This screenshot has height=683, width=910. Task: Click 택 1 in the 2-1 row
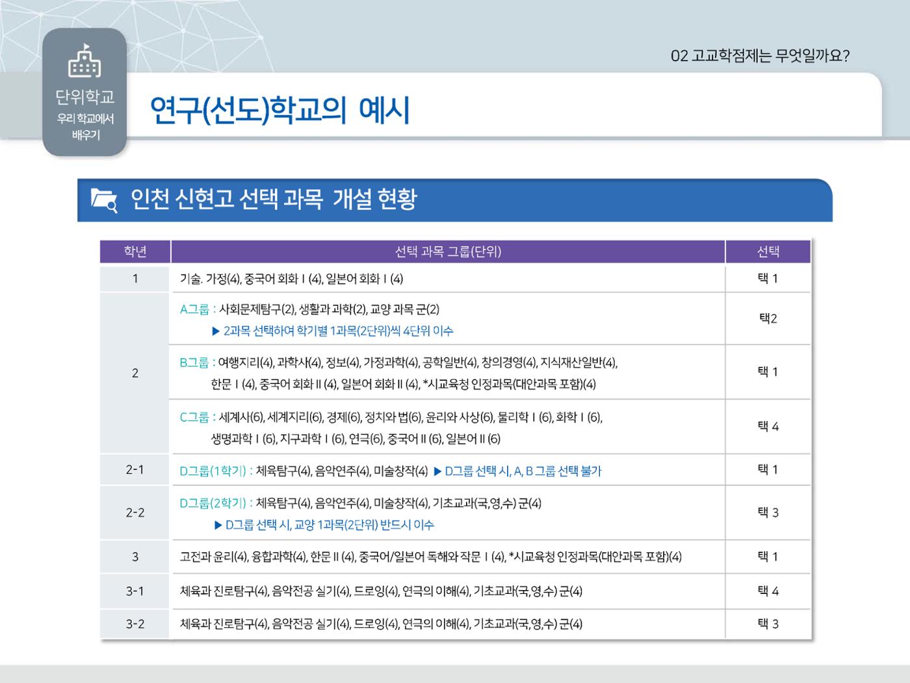pyautogui.click(x=768, y=469)
